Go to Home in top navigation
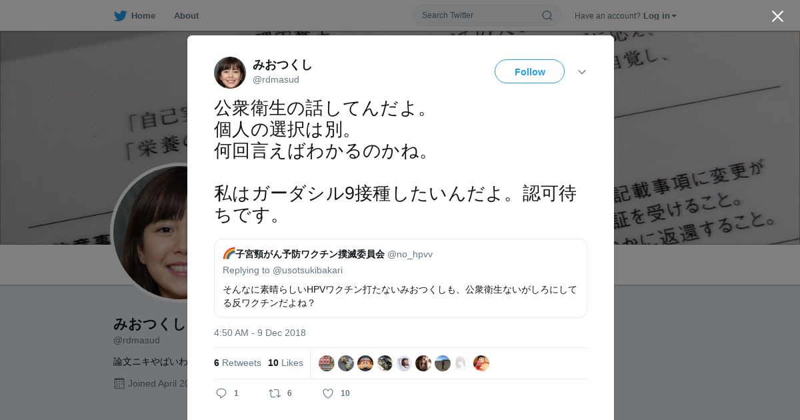800x420 pixels. (143, 15)
